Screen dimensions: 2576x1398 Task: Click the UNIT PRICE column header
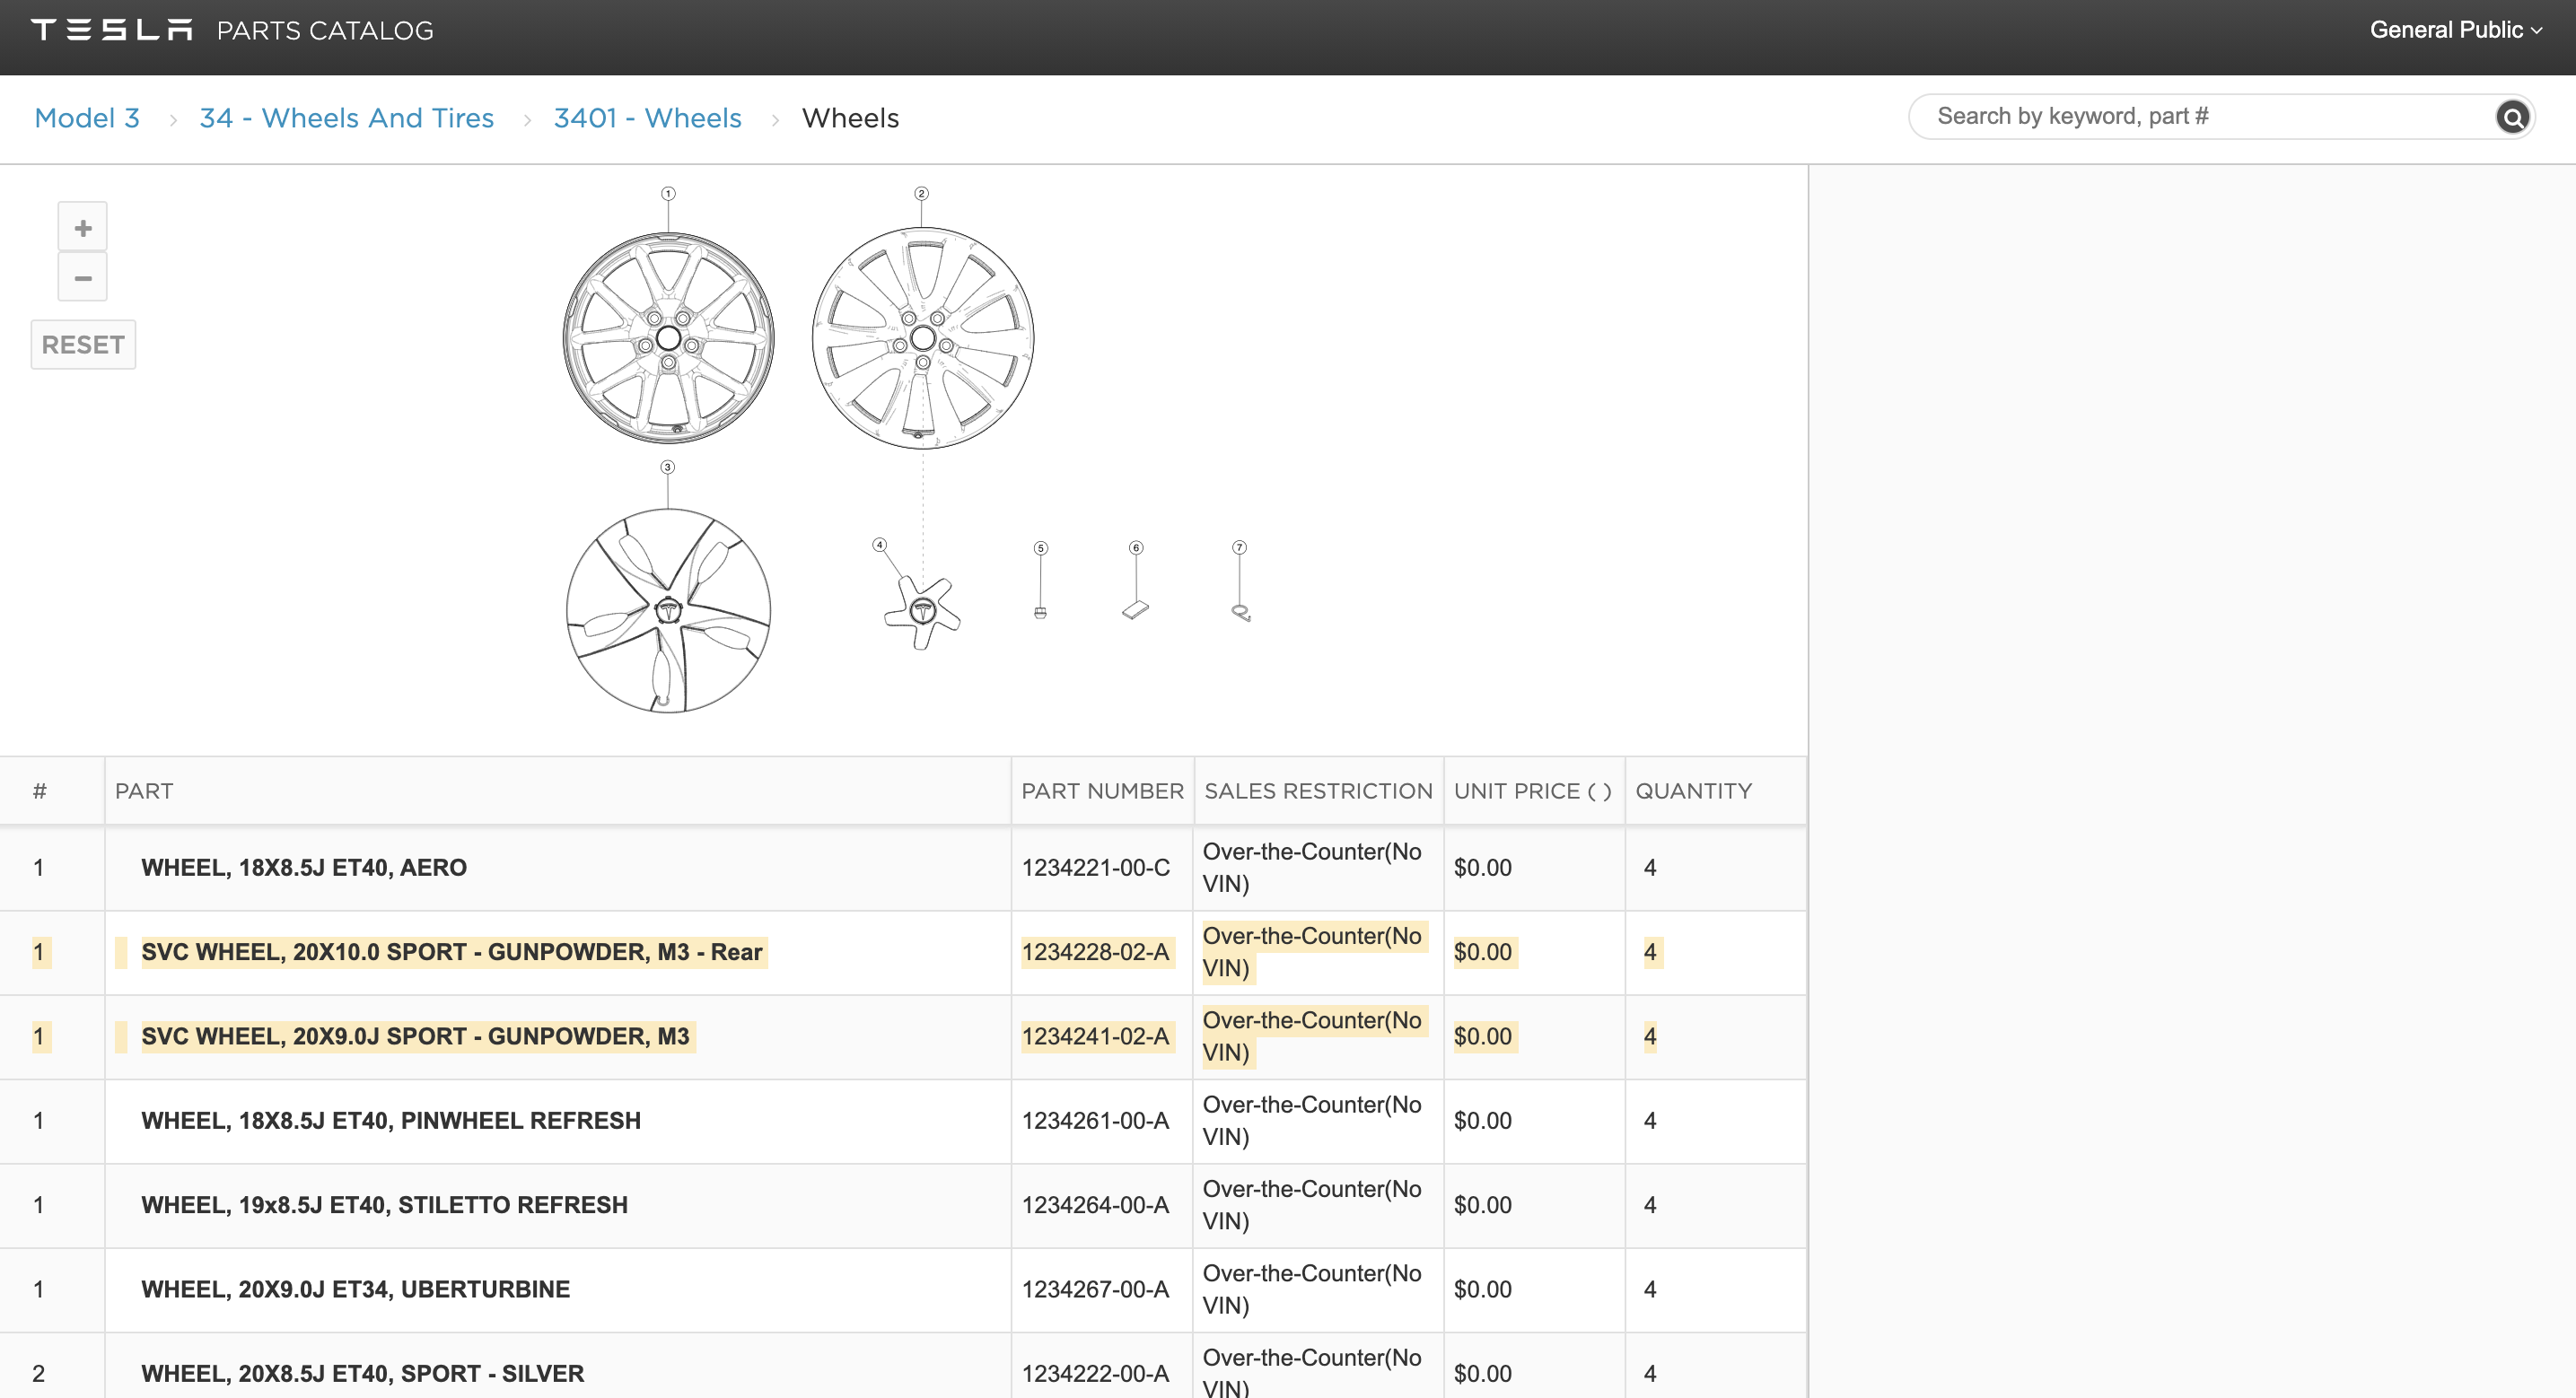[1533, 791]
